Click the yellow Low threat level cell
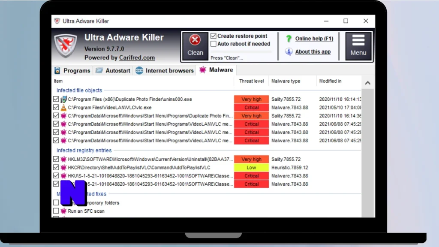Screen dimensions: 439x247 pos(251,168)
